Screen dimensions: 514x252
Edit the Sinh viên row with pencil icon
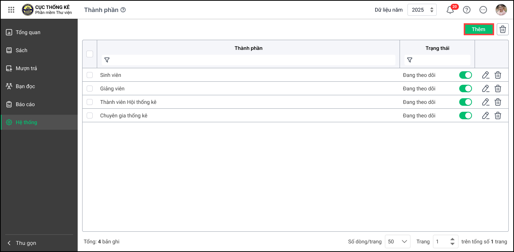[485, 75]
